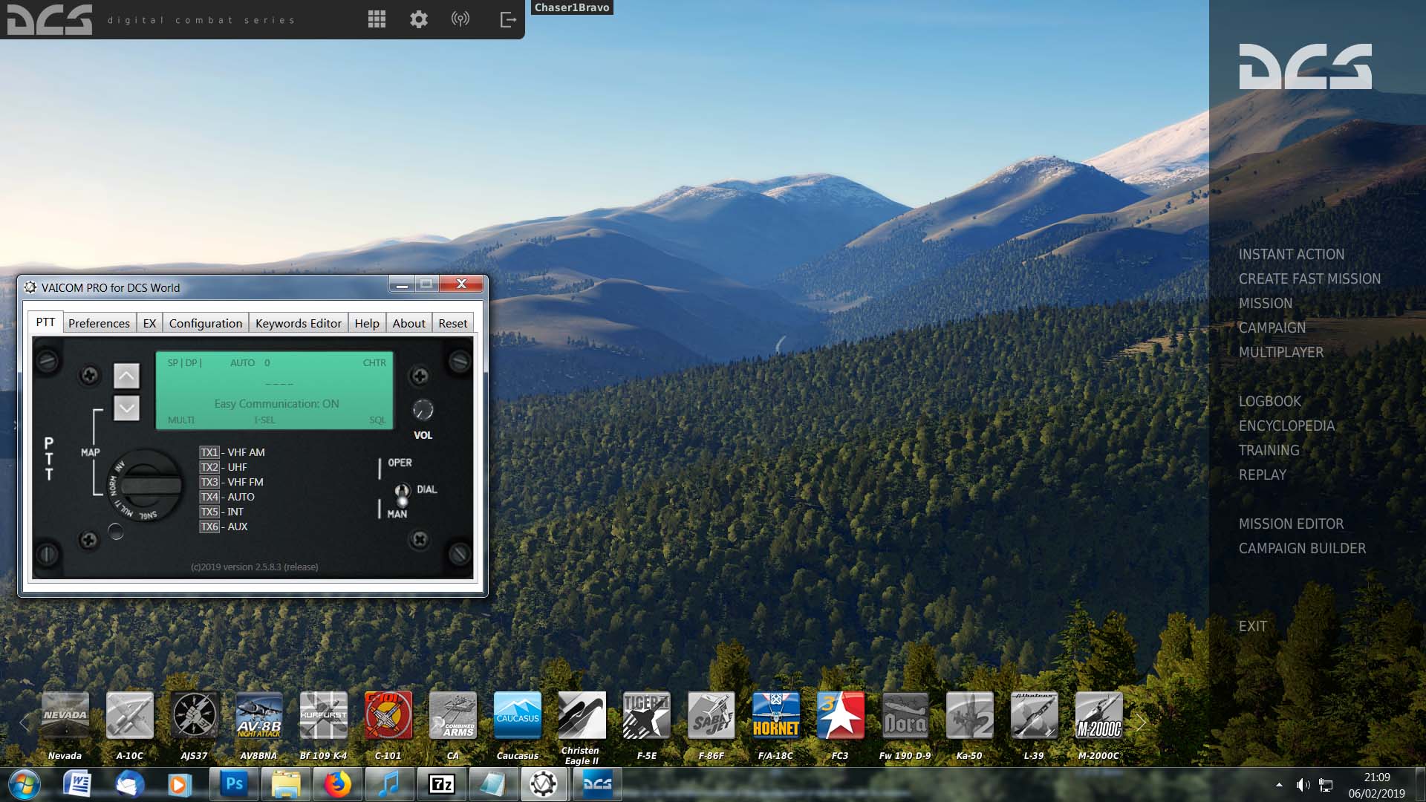
Task: Select the AV-8B Night Attack module icon
Action: click(258, 715)
